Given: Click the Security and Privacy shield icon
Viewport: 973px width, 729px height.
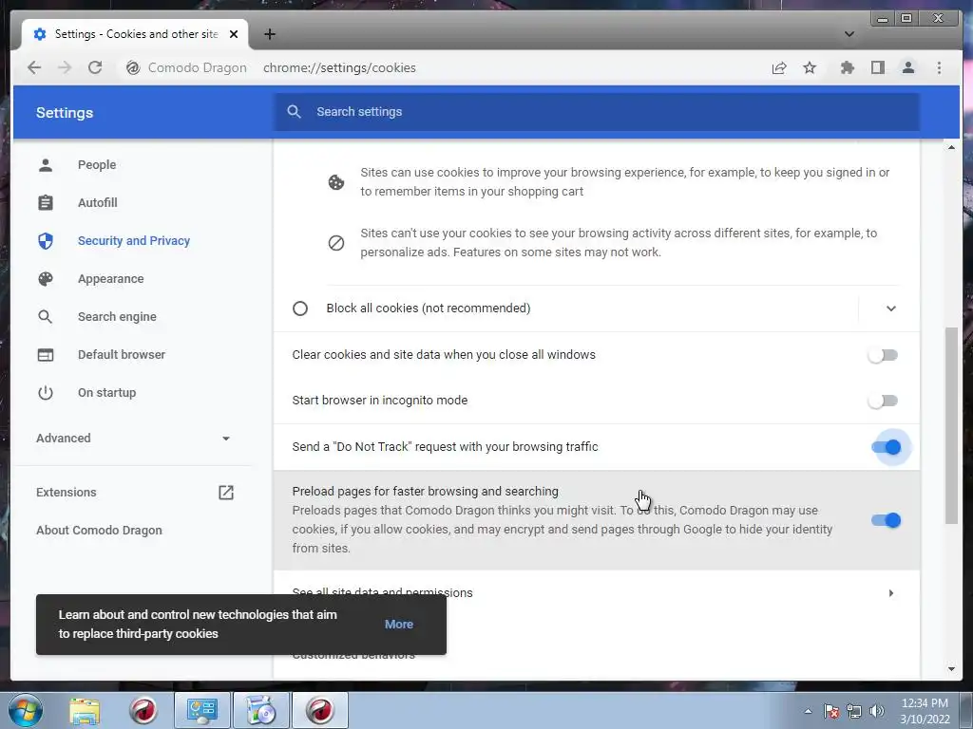Looking at the screenshot, I should (x=46, y=240).
